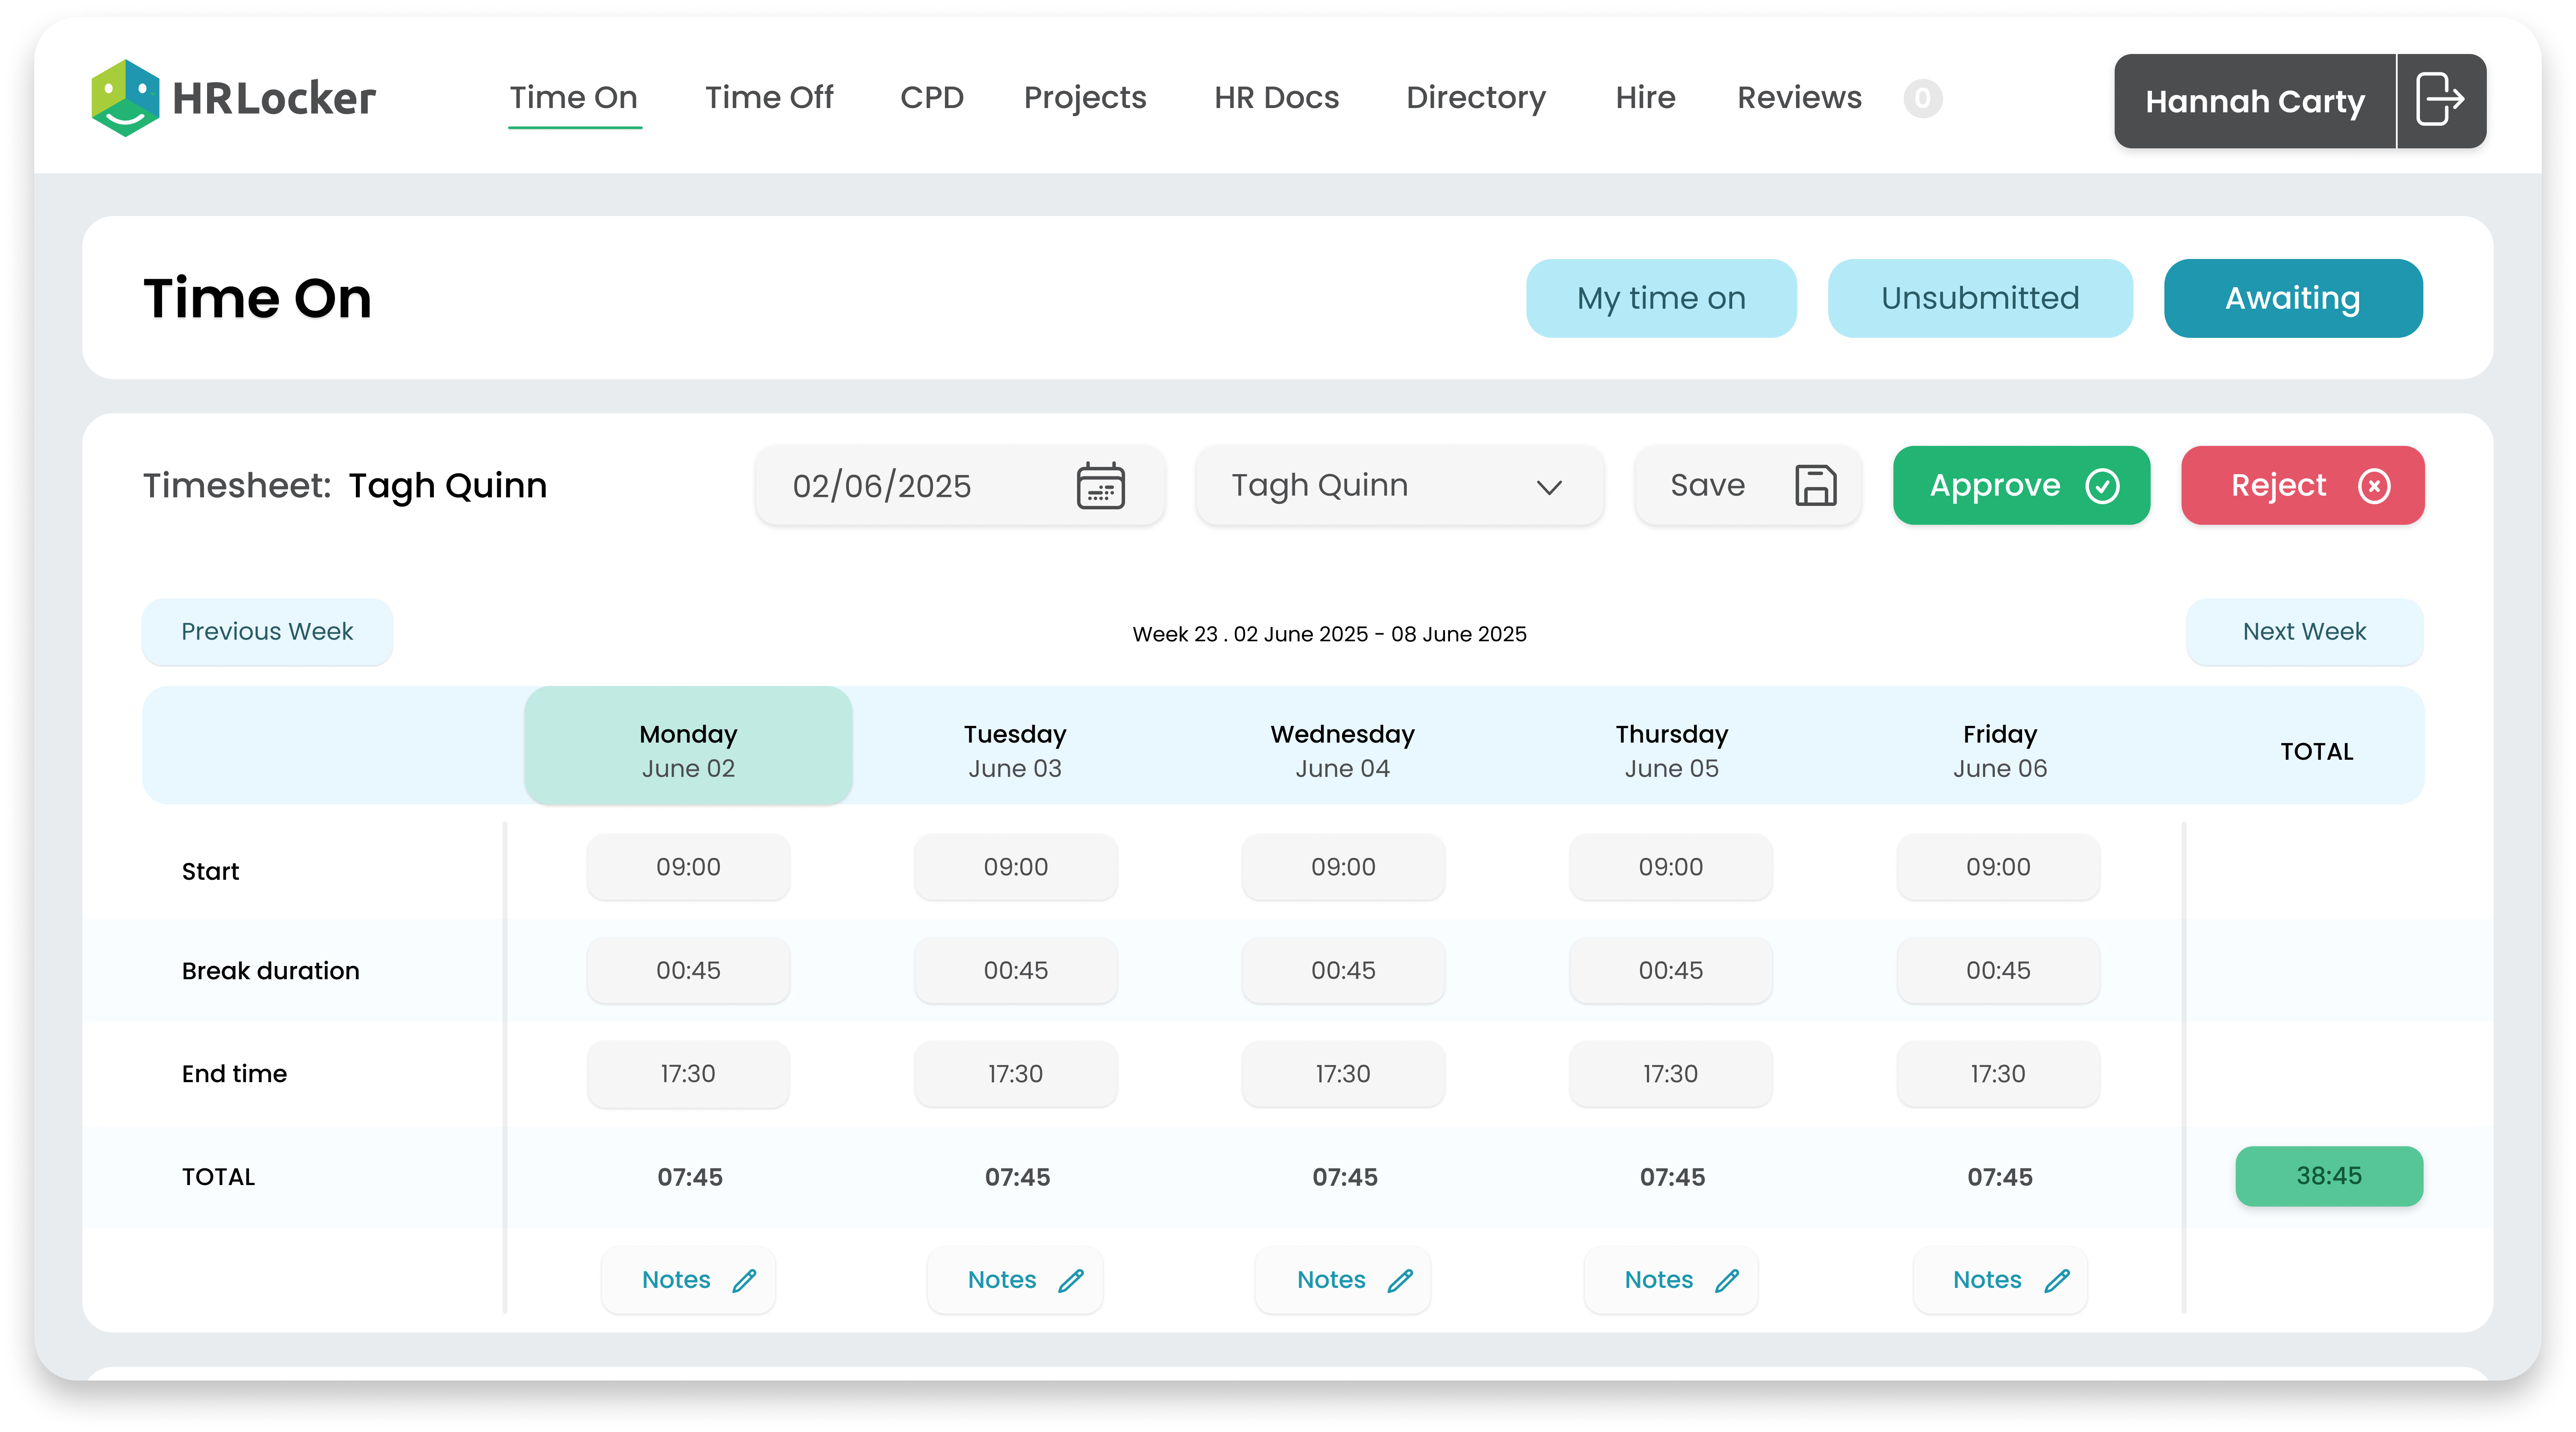Click the Previous Week button
This screenshot has width=2576, height=1432.
[x=267, y=632]
